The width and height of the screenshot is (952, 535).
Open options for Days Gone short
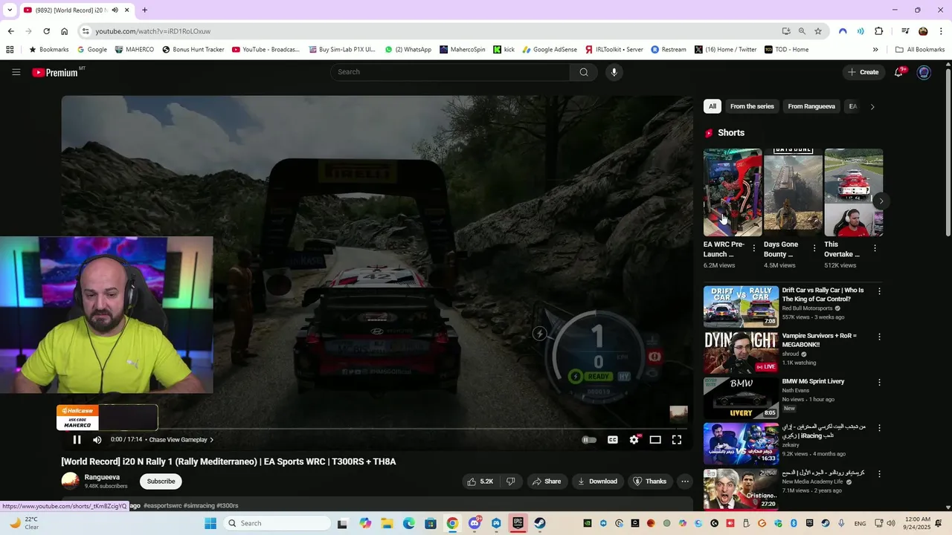(x=814, y=248)
